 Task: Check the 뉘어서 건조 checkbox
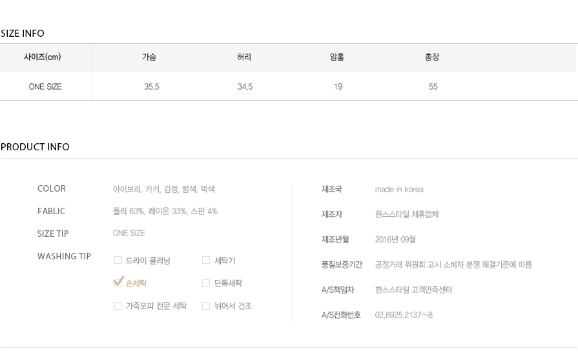pos(206,306)
